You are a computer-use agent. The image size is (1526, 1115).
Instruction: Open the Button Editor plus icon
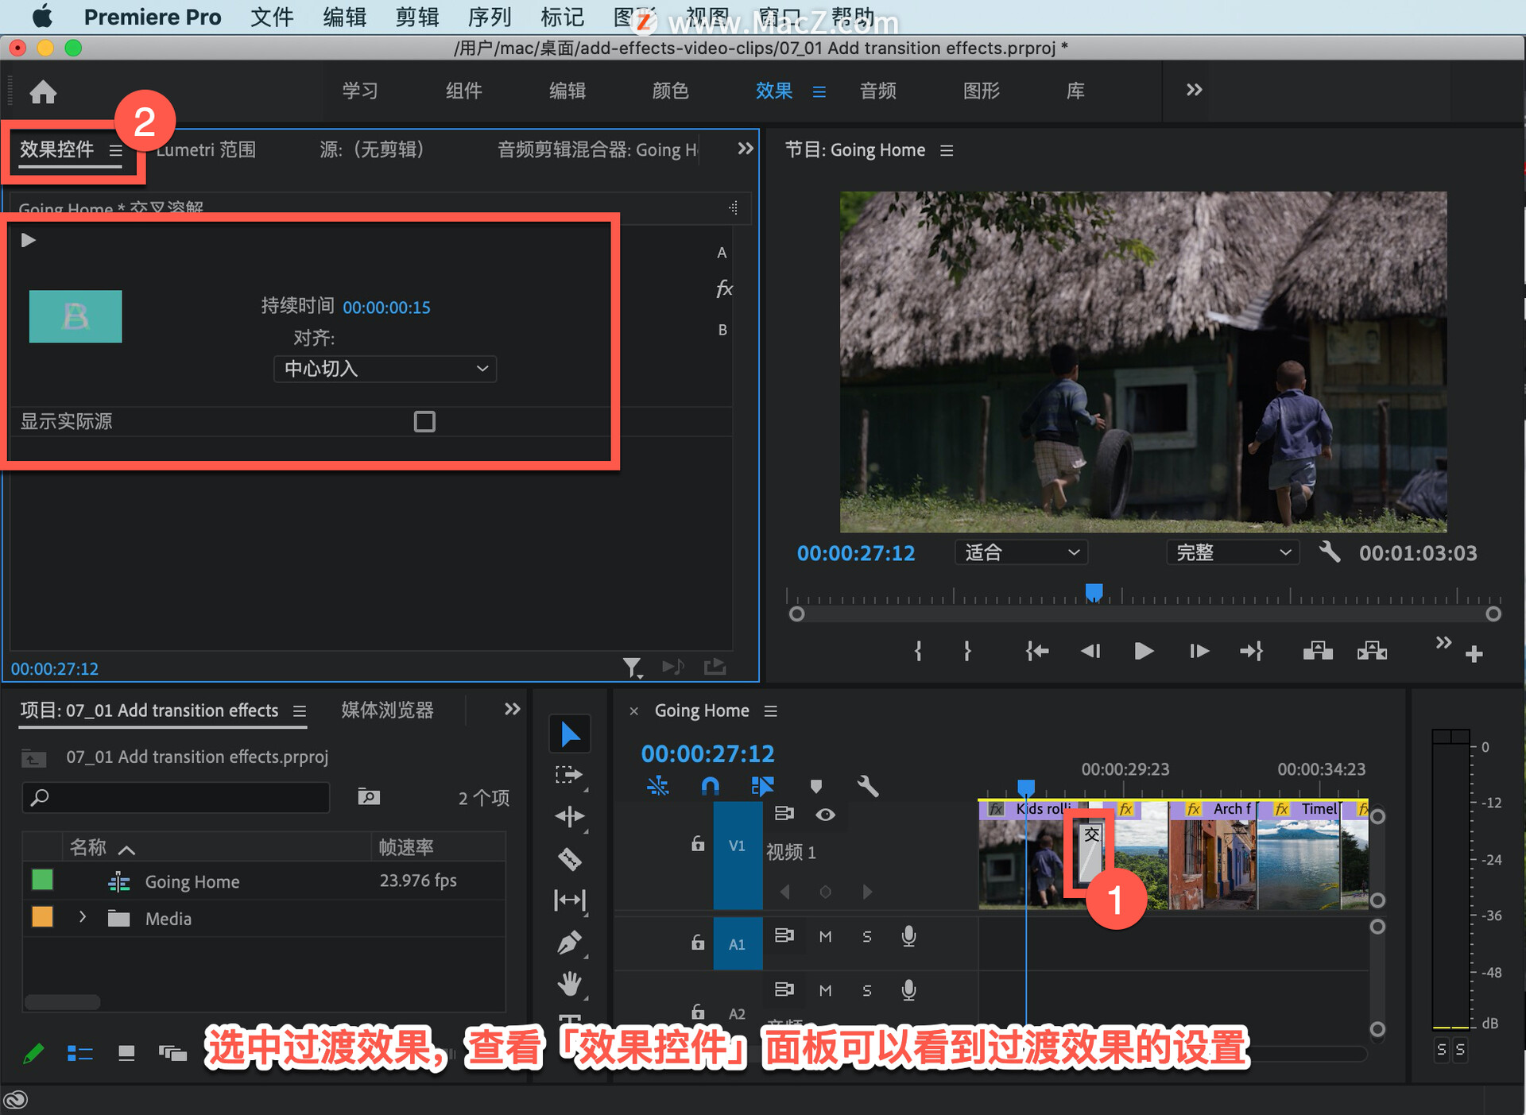[1474, 654]
